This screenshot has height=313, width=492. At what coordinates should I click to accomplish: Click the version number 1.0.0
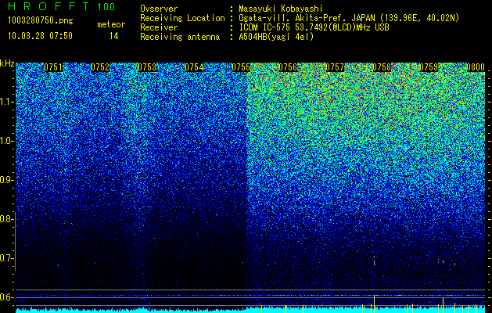(x=106, y=6)
